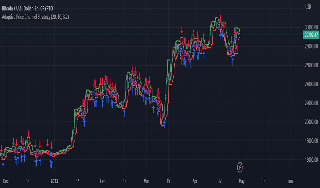Click the 16000.00 price axis label

click(x=311, y=160)
